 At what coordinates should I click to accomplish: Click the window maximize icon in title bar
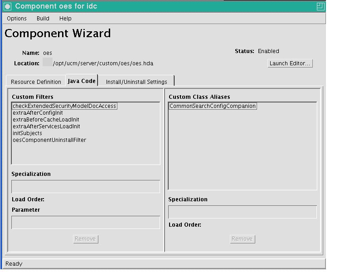click(321, 6)
